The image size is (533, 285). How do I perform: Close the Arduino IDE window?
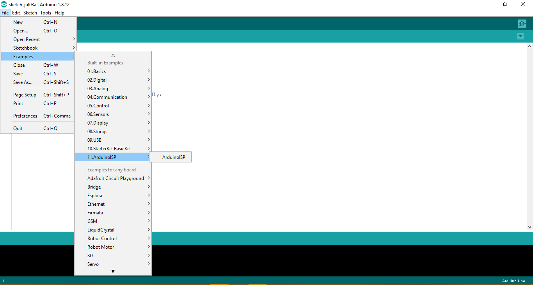coord(524,4)
